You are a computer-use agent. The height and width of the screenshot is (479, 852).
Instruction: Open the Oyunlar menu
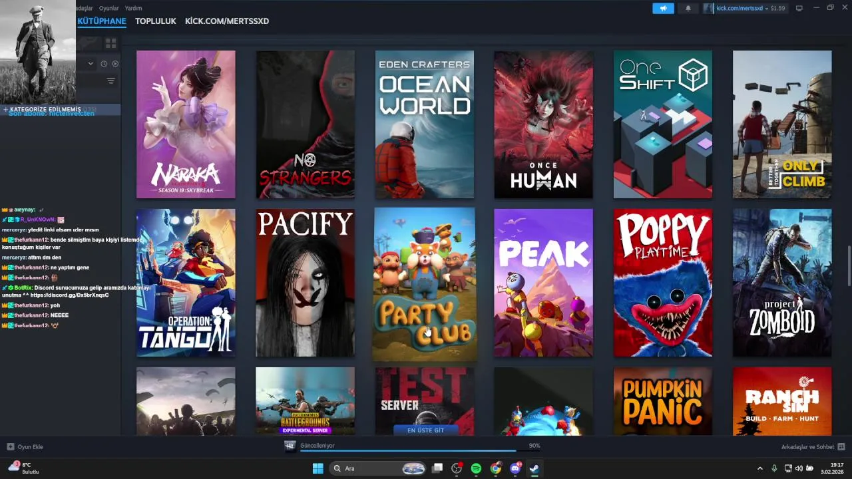coord(108,8)
